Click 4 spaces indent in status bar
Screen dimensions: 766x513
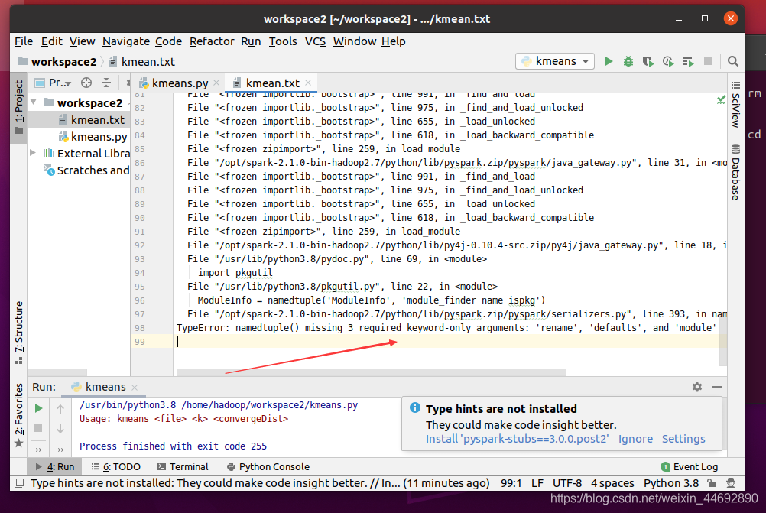[612, 483]
